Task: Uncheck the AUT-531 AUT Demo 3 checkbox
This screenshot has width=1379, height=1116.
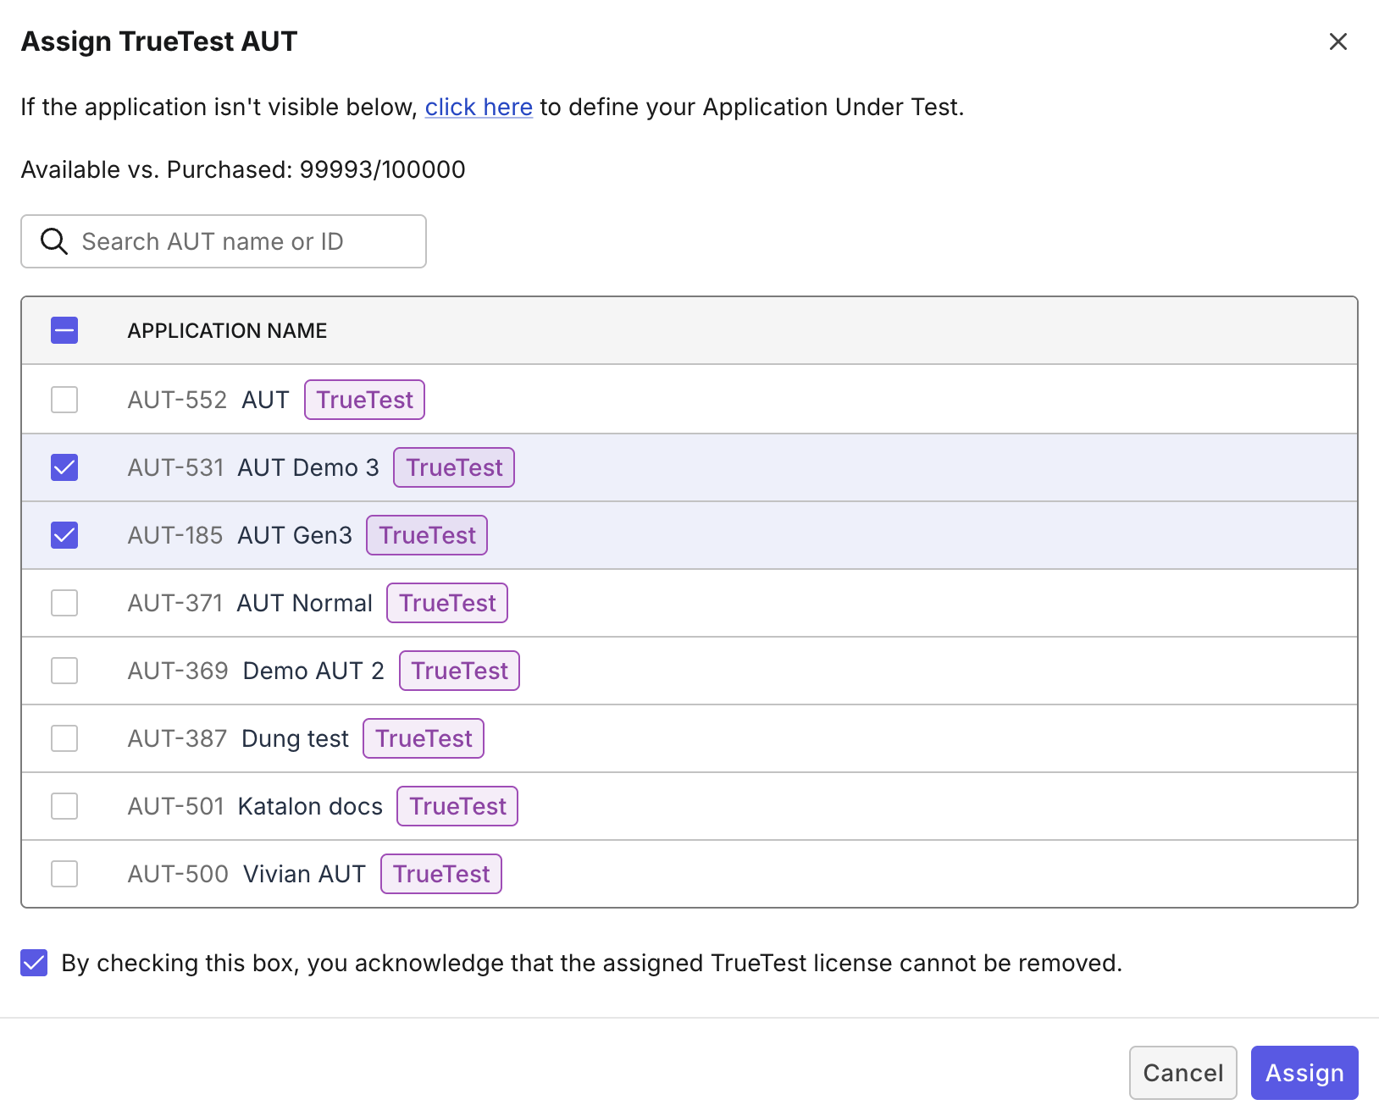Action: point(64,467)
